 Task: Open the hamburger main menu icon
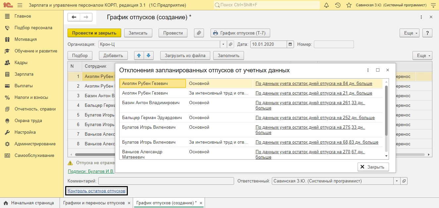[20, 5]
